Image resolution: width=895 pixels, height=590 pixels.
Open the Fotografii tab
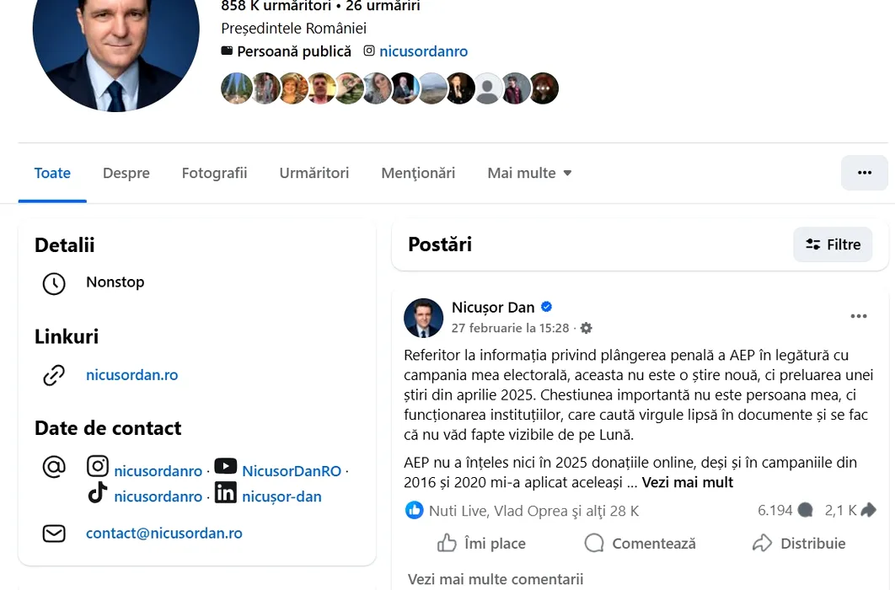pyautogui.click(x=215, y=173)
